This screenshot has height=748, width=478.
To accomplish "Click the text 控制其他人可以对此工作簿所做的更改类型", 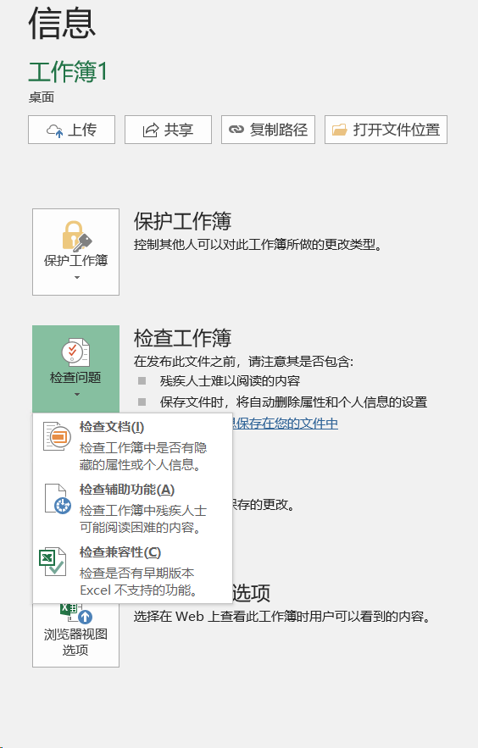I will 258,245.
